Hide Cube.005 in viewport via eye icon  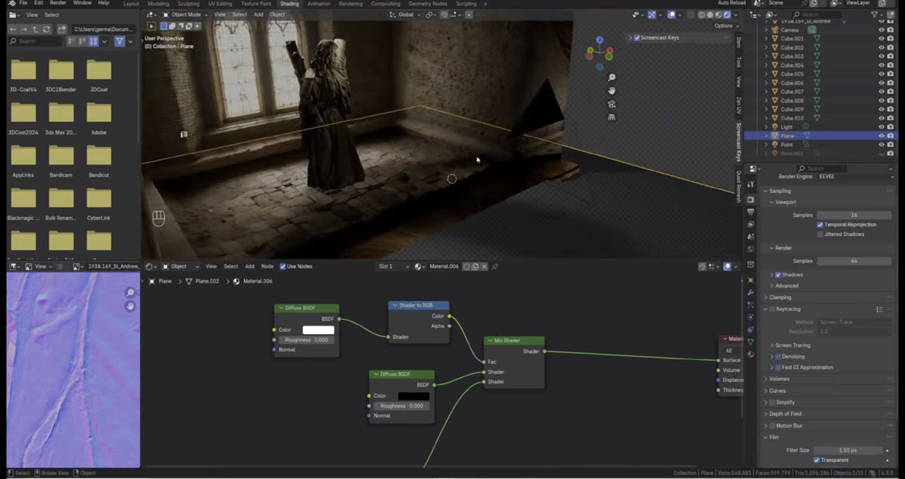[x=881, y=74]
